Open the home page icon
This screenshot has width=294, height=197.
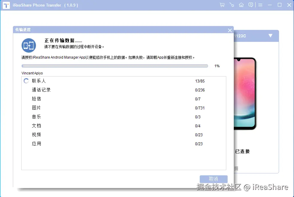point(241,5)
